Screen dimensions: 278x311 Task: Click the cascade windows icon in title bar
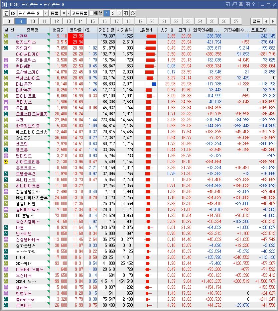[234, 4]
